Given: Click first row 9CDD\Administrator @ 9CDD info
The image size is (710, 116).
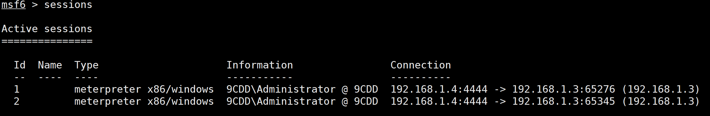Looking at the screenshot, I should click(x=302, y=89).
